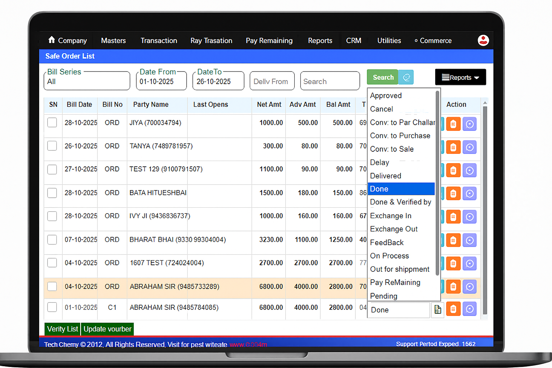Open the orange action icon for JIYA's row
The width and height of the screenshot is (552, 368).
tap(453, 124)
